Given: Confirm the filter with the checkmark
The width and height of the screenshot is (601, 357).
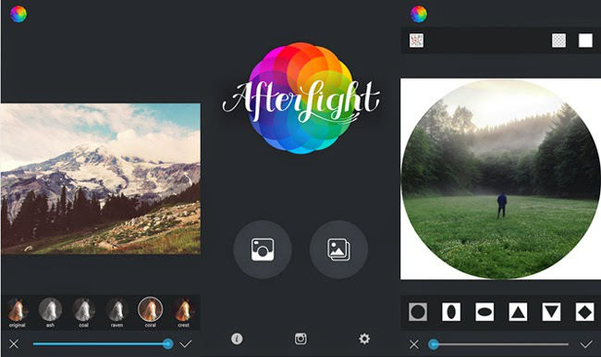Looking at the screenshot, I should 186,344.
